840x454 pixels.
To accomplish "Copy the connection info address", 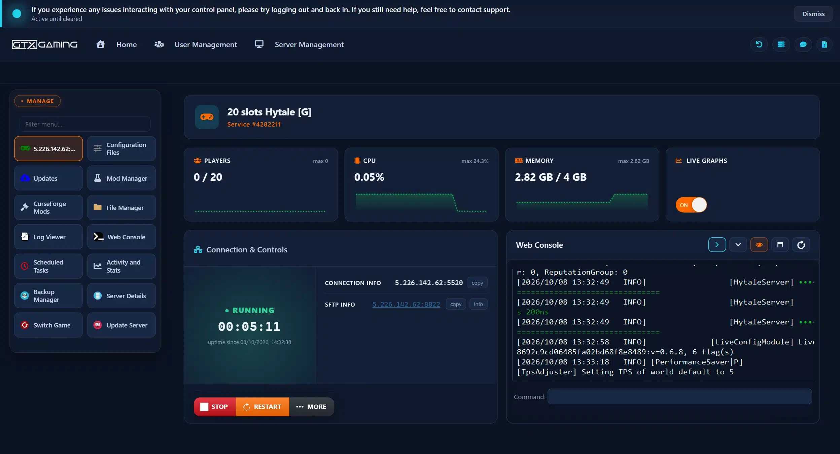I will 477,283.
